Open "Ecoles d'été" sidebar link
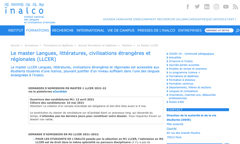 [176, 102]
